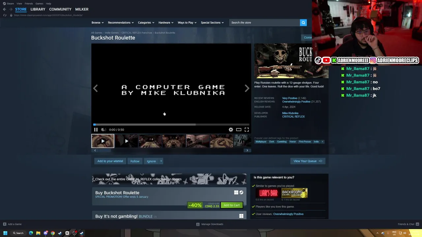
Task: Open the Backrooms Escape Together image
Action: click(x=295, y=193)
